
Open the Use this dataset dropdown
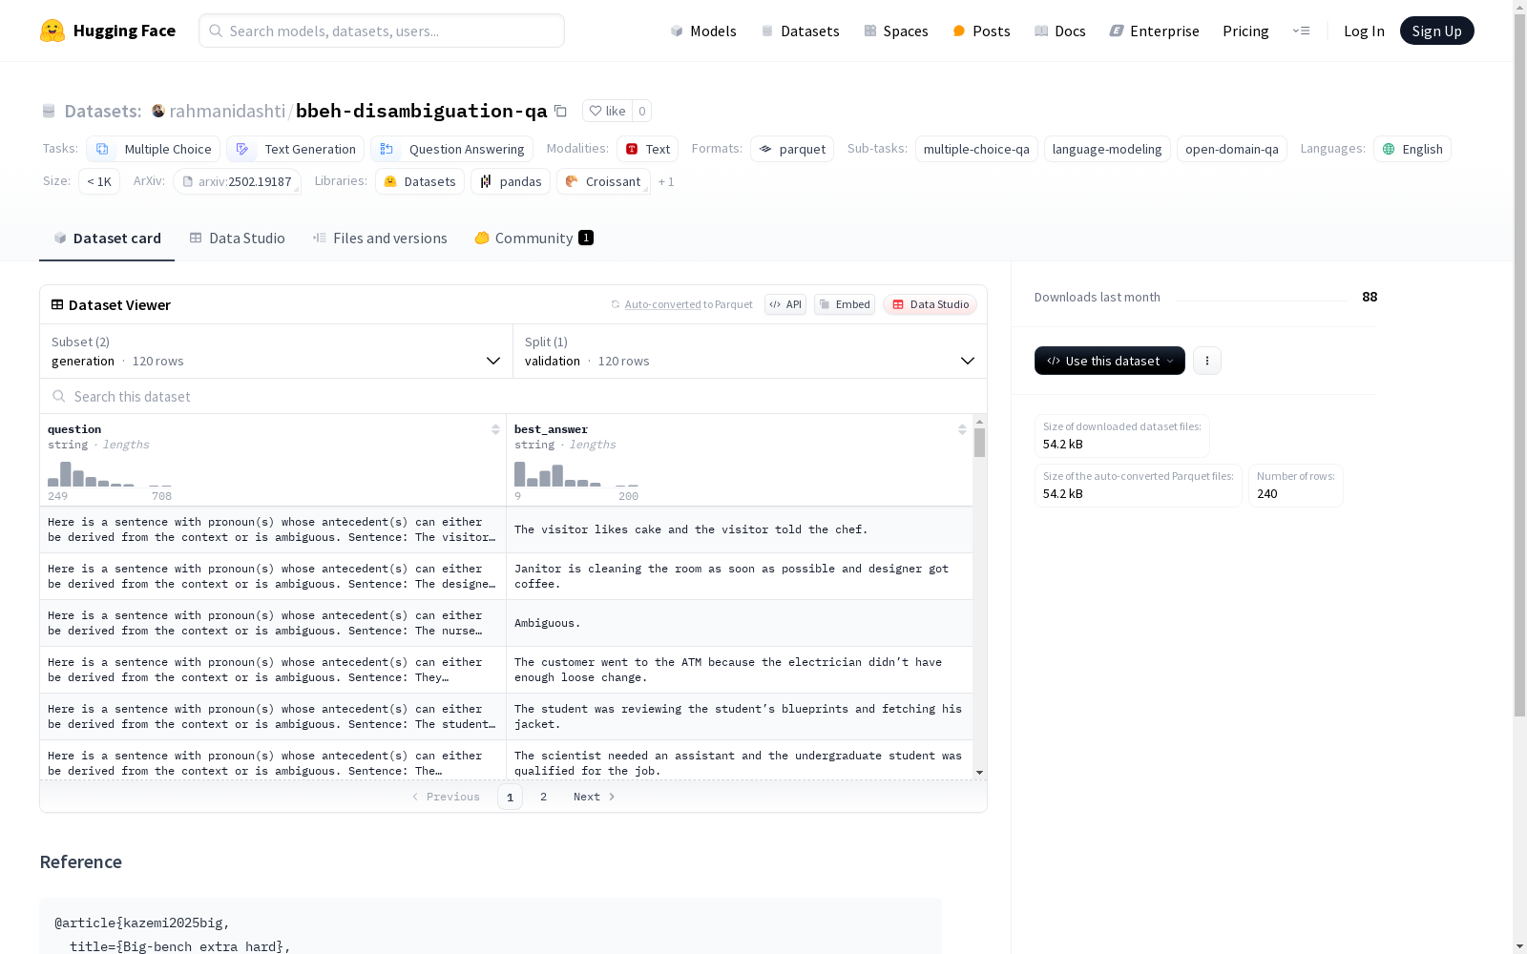[x=1110, y=361]
